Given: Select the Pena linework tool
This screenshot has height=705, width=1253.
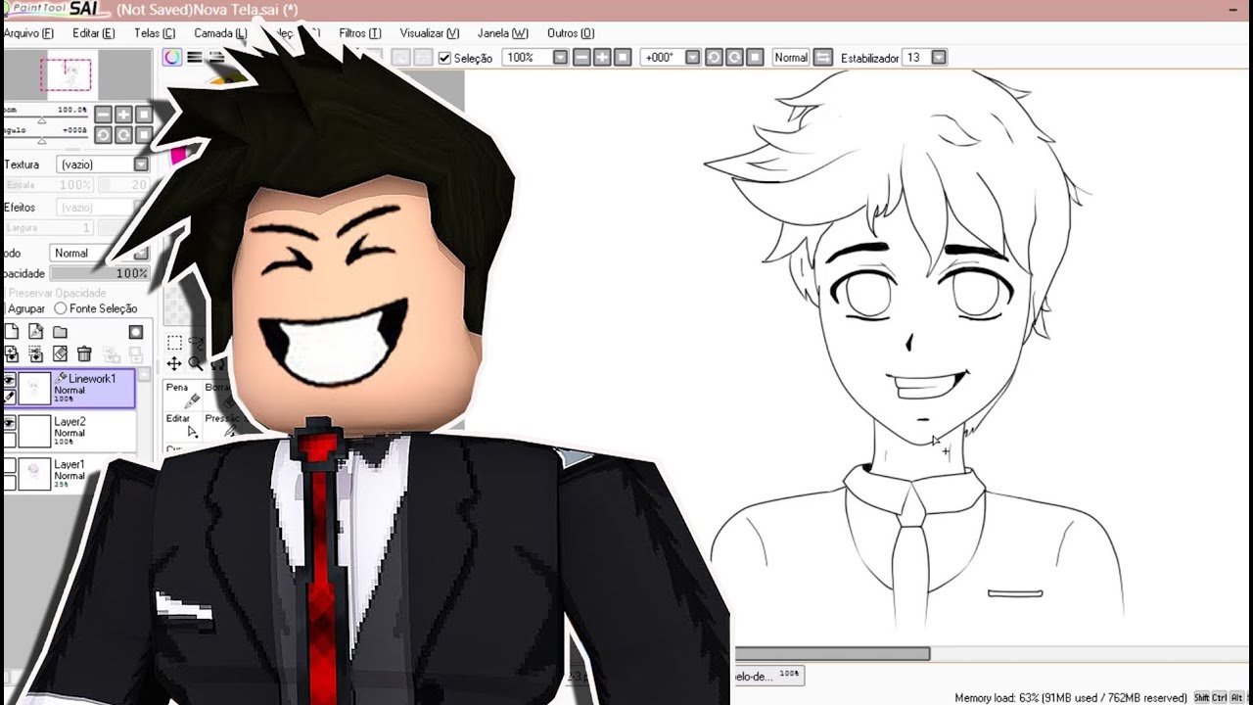Looking at the screenshot, I should tap(182, 395).
